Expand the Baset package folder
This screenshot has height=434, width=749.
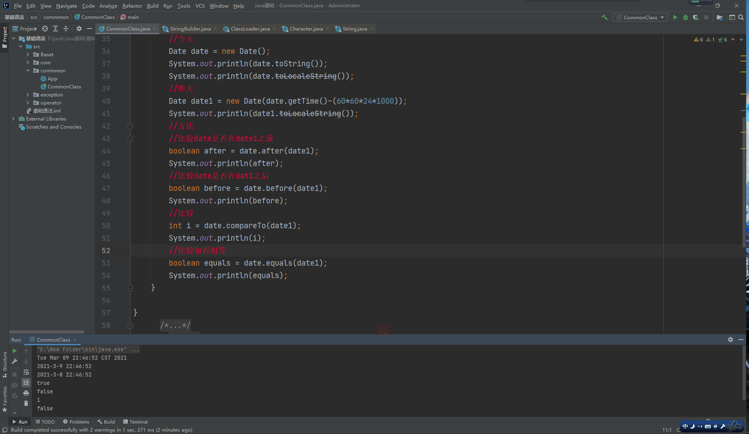[28, 55]
